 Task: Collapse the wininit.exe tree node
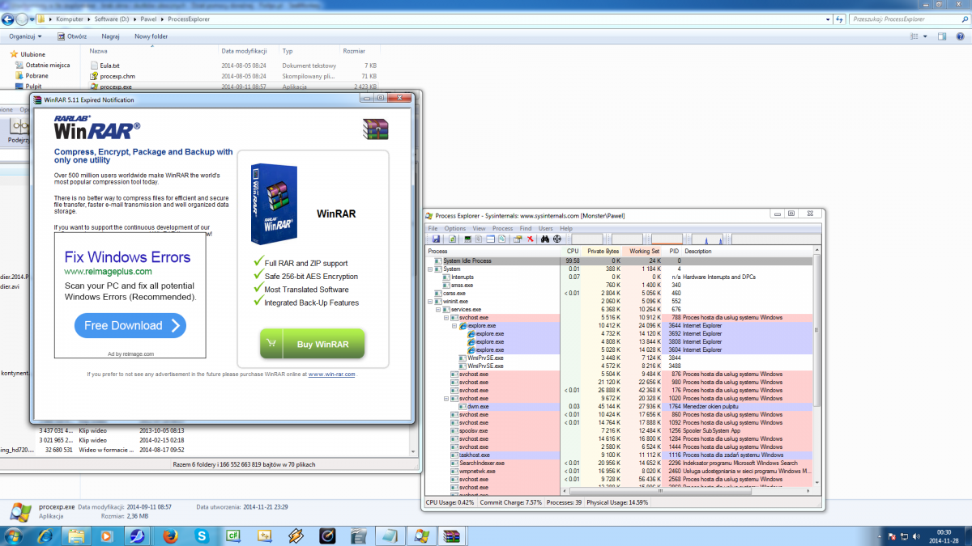pyautogui.click(x=430, y=302)
